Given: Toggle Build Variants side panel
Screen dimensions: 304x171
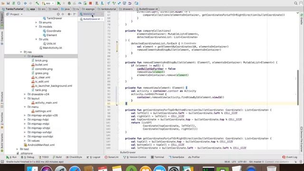Looking at the screenshot, I should point(2,142).
